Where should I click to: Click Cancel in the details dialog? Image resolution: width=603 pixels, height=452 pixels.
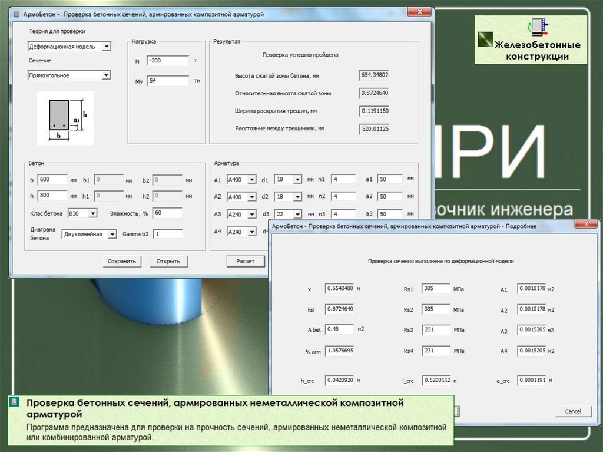(x=572, y=411)
